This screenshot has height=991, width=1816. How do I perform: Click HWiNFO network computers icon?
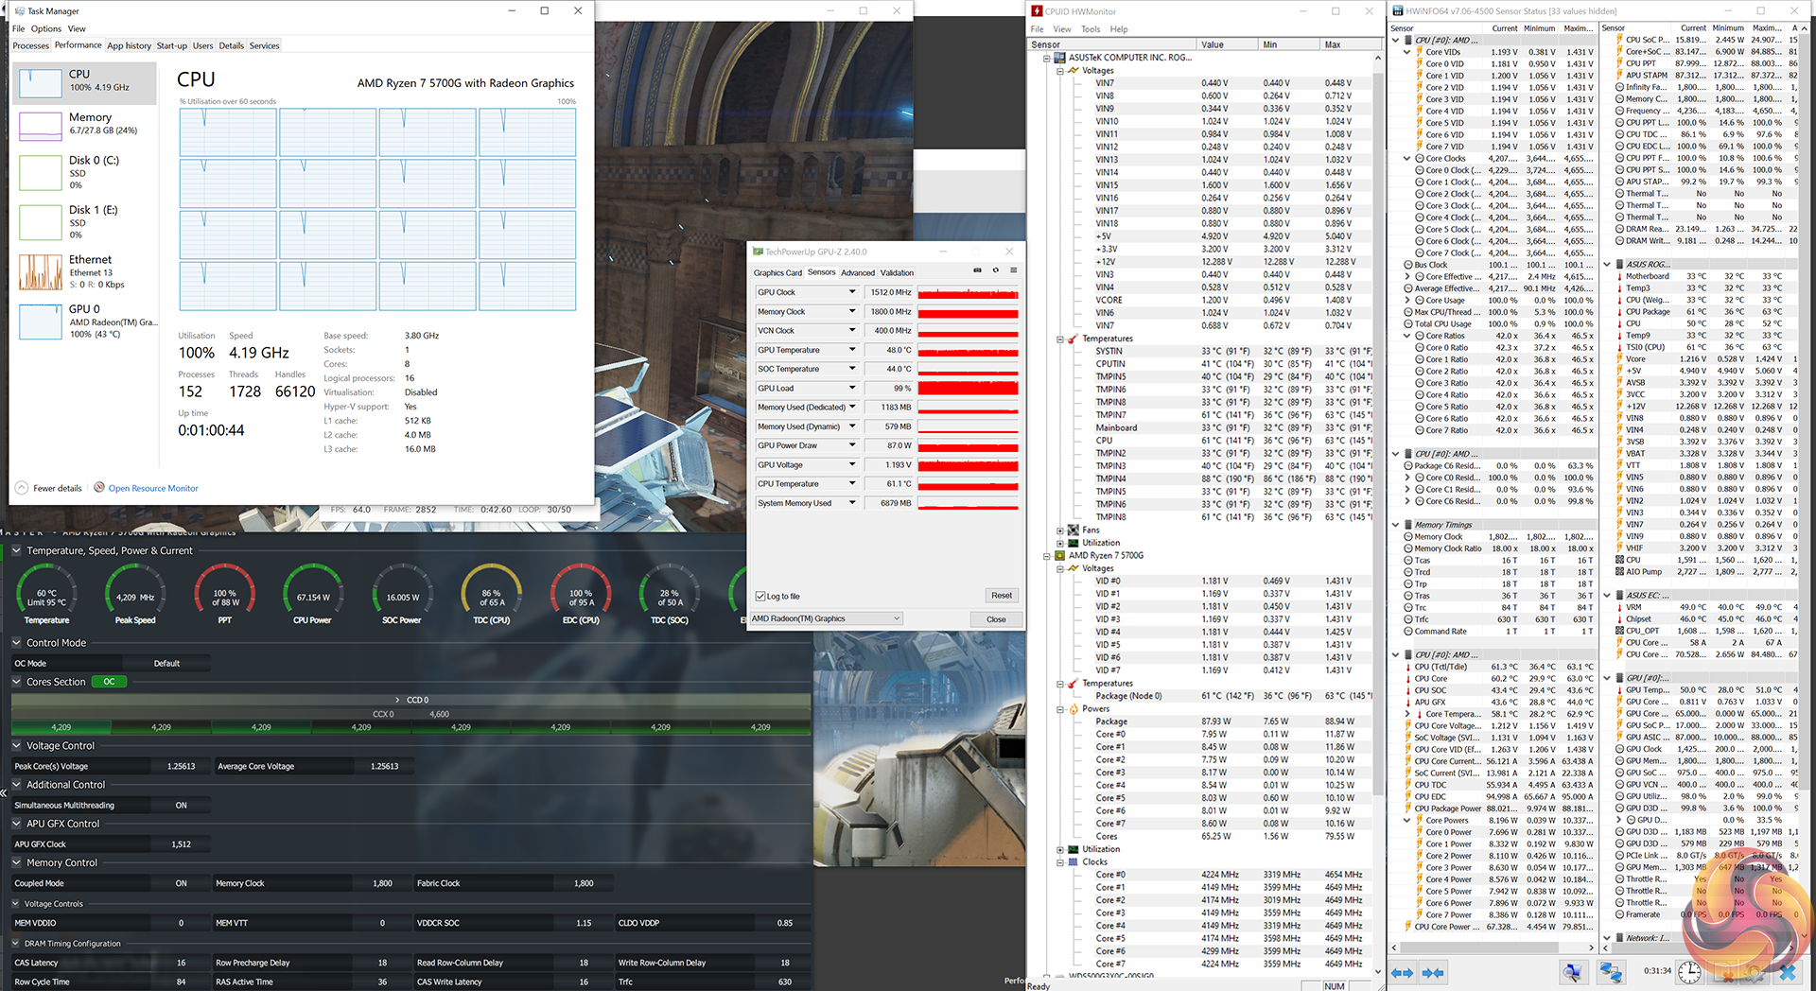point(1610,972)
